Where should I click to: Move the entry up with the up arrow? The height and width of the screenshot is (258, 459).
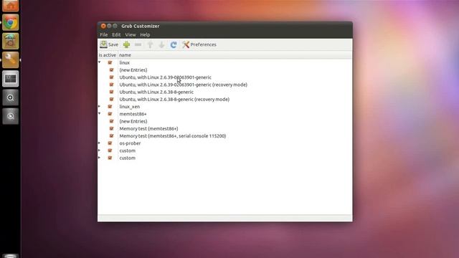150,44
